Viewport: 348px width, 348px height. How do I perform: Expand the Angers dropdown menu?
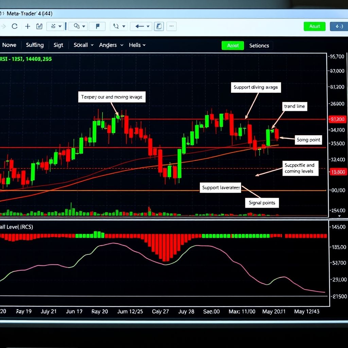[x=111, y=45]
